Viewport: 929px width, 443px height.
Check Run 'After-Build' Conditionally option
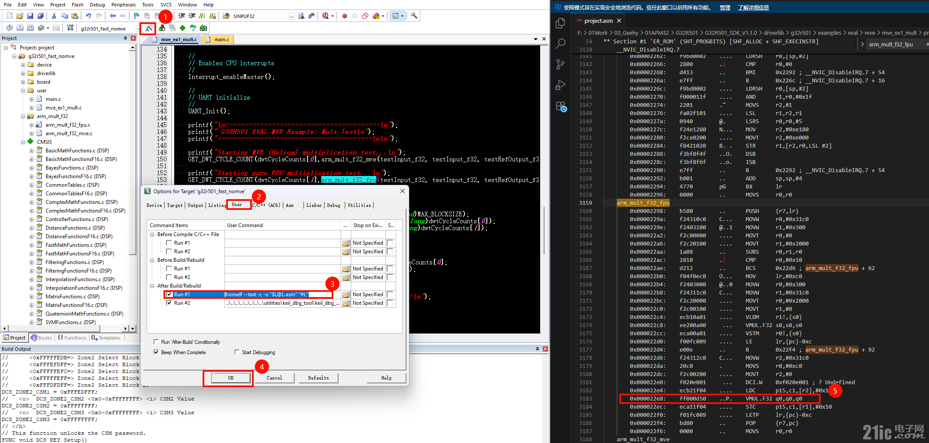tap(156, 342)
